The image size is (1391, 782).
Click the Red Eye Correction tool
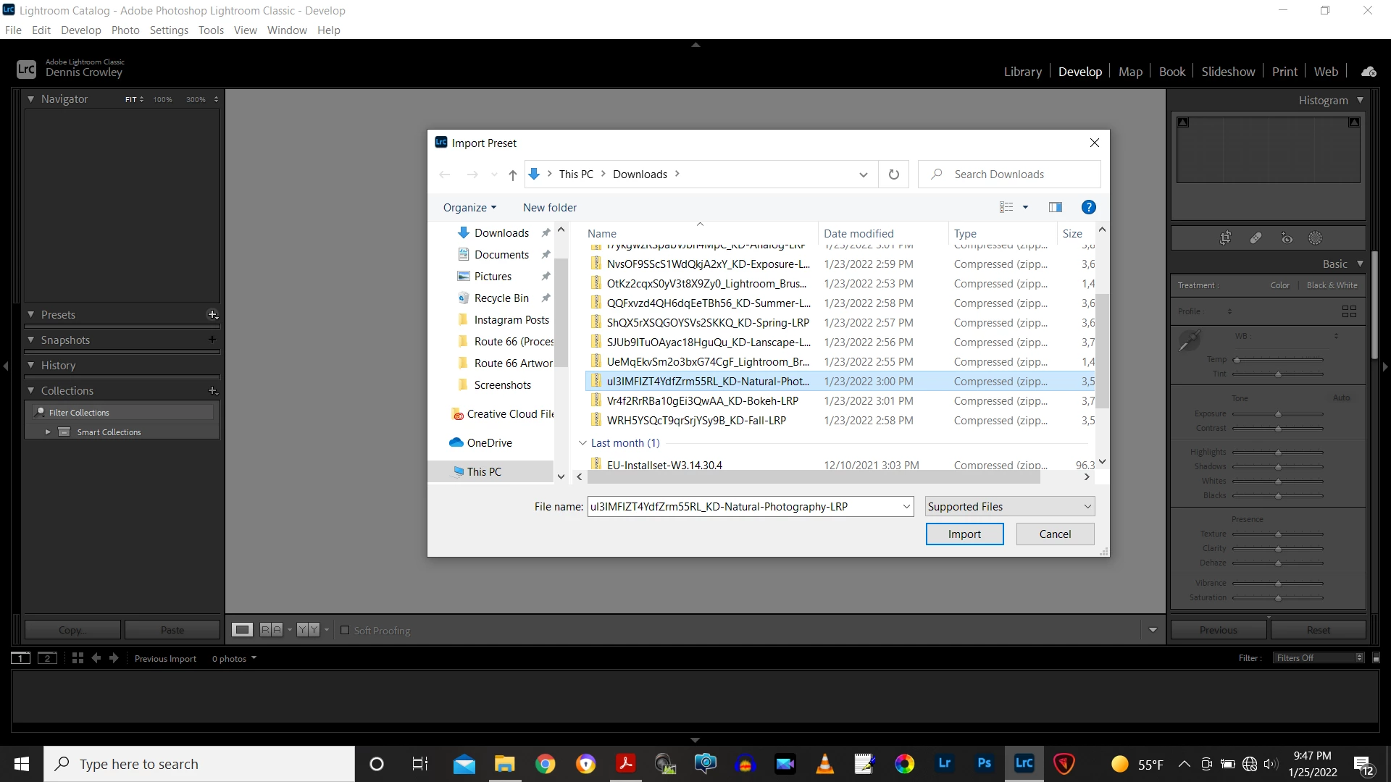[x=1287, y=238]
